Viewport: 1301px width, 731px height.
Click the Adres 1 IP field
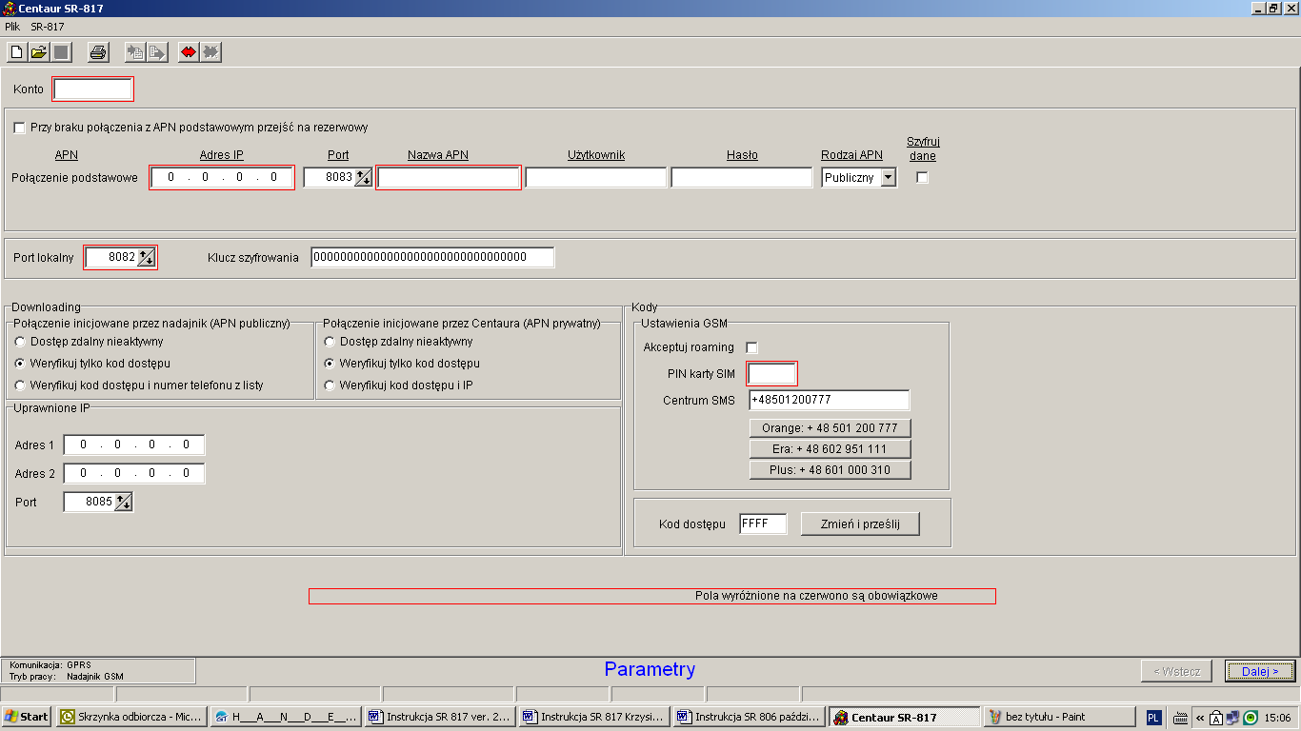click(134, 445)
